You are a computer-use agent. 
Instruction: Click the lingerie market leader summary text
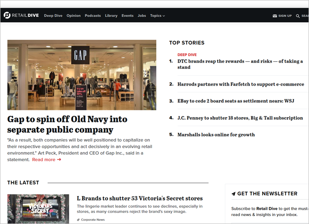tap(140, 209)
